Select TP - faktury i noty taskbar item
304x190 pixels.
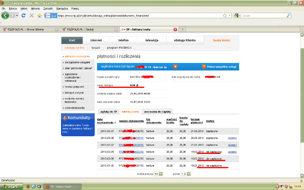click(x=62, y=187)
